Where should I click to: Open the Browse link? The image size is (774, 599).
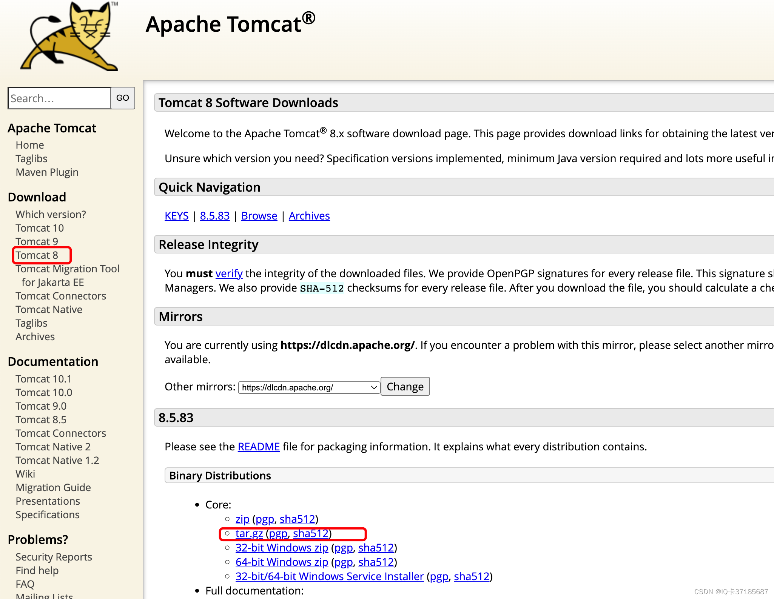259,216
